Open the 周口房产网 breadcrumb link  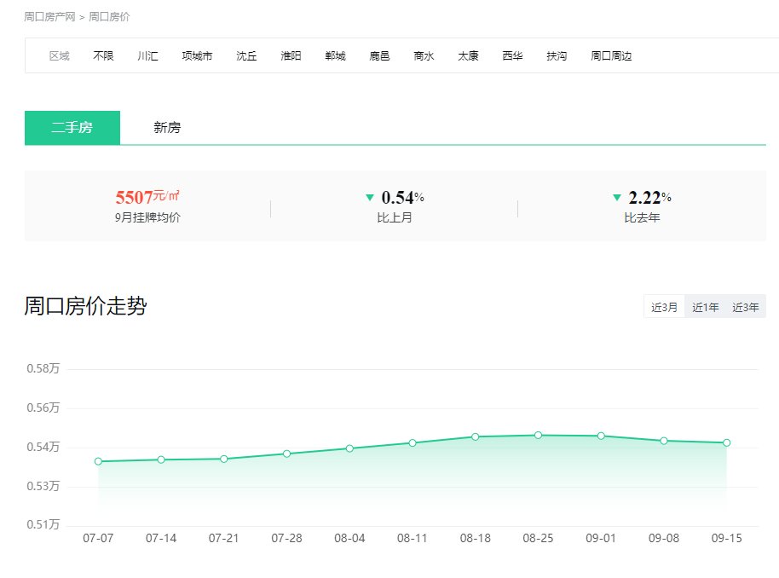coord(49,17)
